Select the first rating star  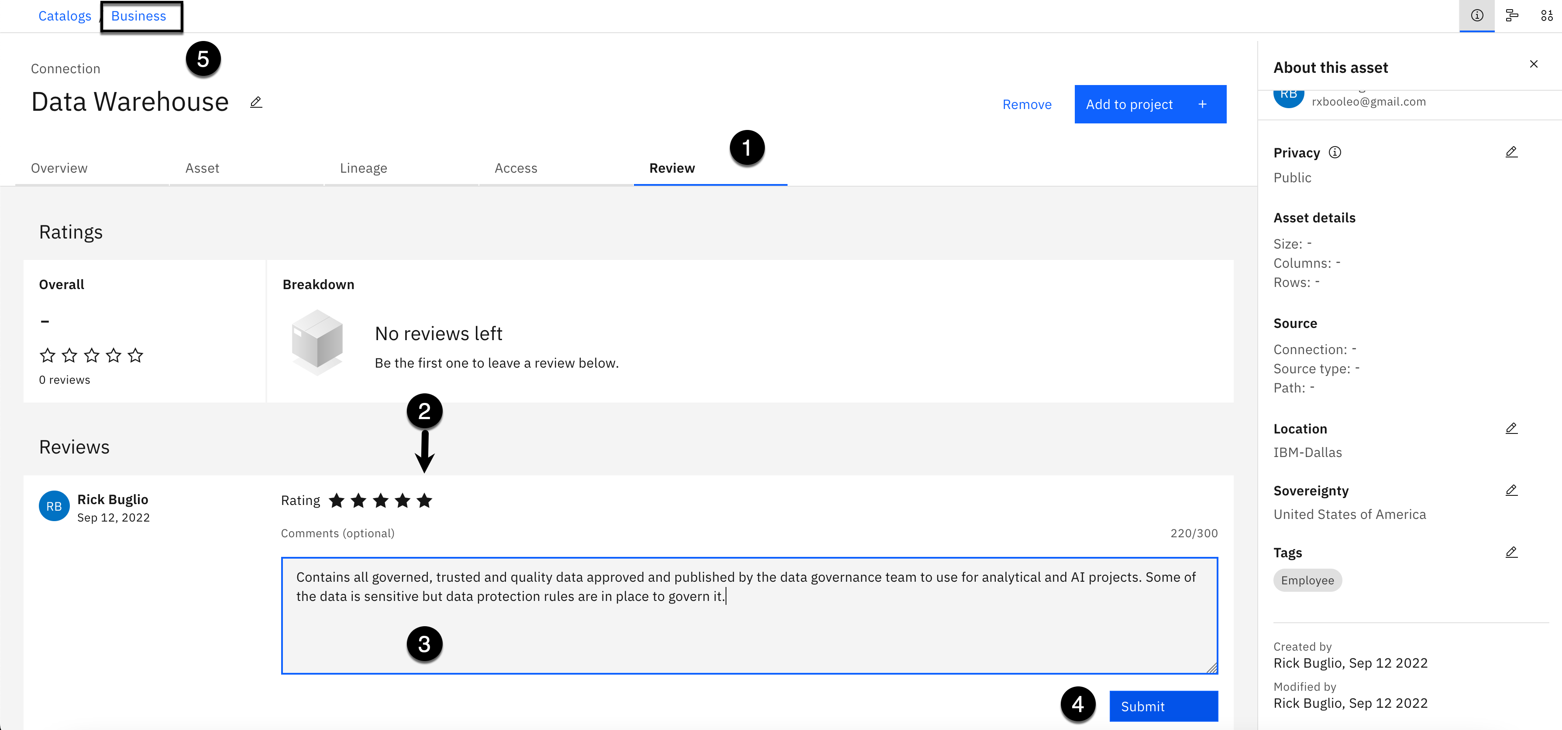pyautogui.click(x=337, y=500)
